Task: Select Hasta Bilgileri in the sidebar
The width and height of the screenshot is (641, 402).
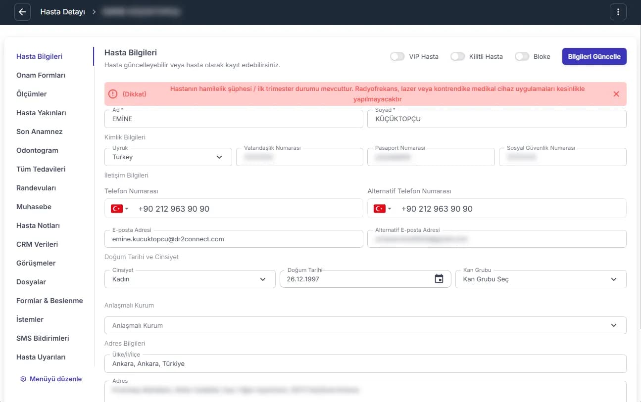Action: (x=39, y=56)
